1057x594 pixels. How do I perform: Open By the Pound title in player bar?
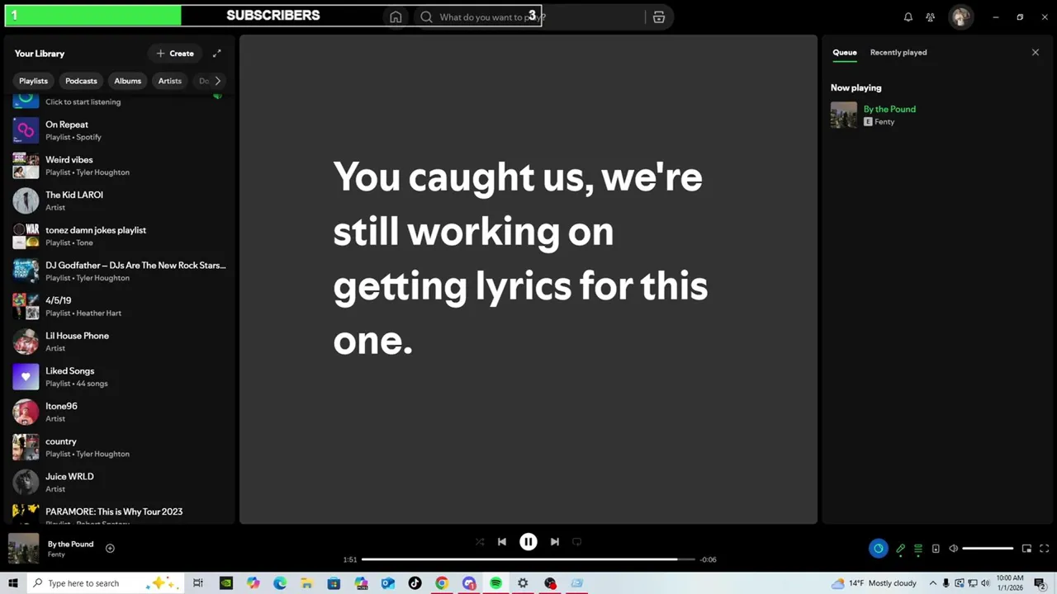click(70, 544)
